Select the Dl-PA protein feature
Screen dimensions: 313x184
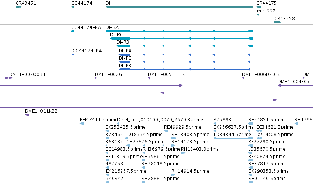point(184,55)
